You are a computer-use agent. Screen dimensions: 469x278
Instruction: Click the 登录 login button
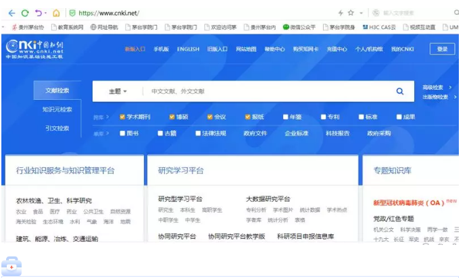(442, 49)
